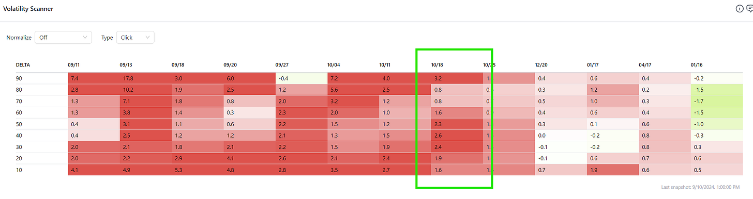Click the -1.0 cell under 01/16

point(717,124)
